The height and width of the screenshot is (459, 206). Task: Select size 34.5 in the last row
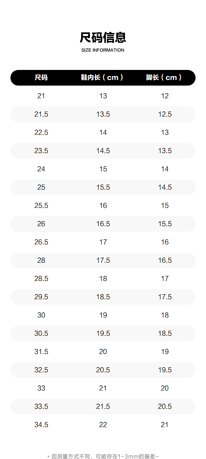(x=41, y=425)
